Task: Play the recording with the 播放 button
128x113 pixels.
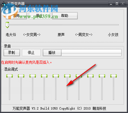Action: 52,52
